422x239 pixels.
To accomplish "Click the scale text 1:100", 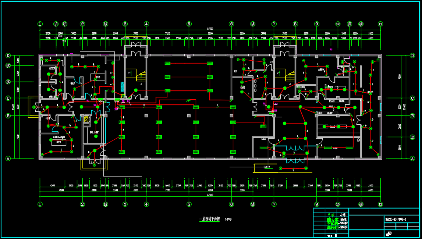I will click(228, 220).
